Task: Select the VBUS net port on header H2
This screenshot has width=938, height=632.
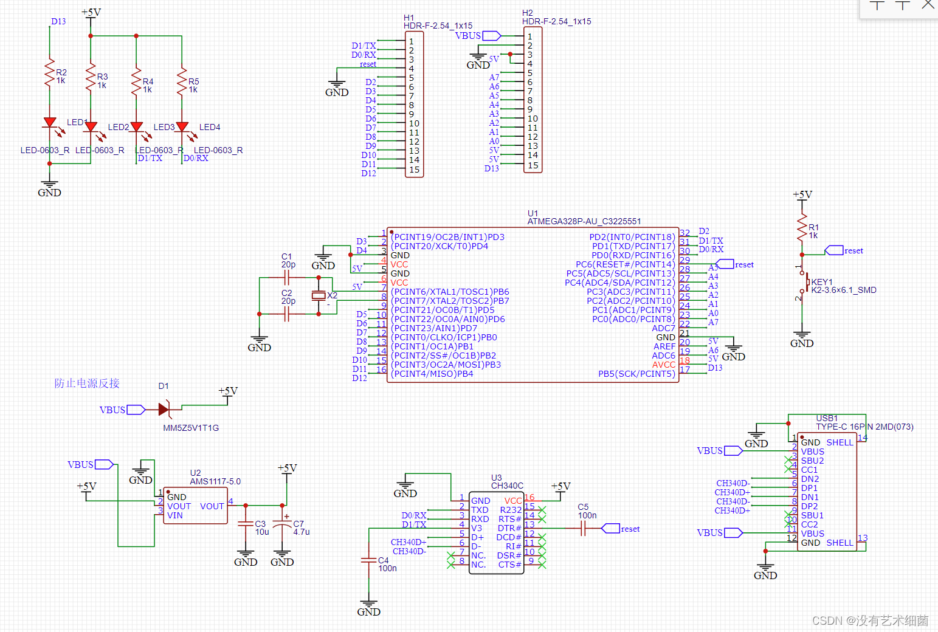Action: coord(478,36)
